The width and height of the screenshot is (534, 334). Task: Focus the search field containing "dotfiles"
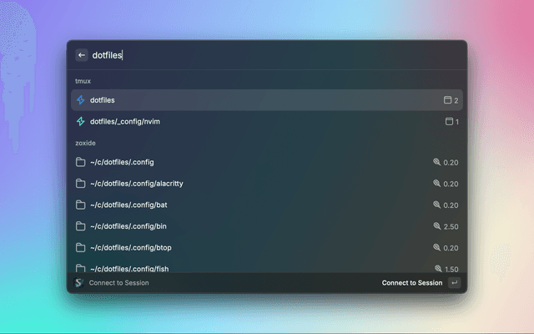[267, 55]
